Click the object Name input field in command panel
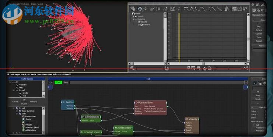Screen dimensions: 273x137 (x=259, y=50)
